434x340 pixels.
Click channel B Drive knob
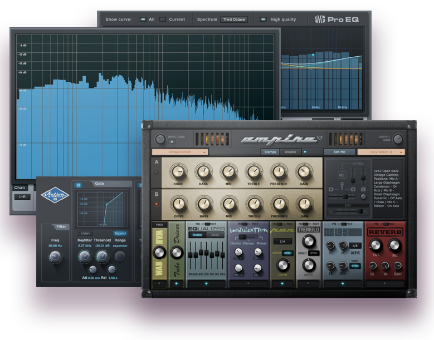179,204
